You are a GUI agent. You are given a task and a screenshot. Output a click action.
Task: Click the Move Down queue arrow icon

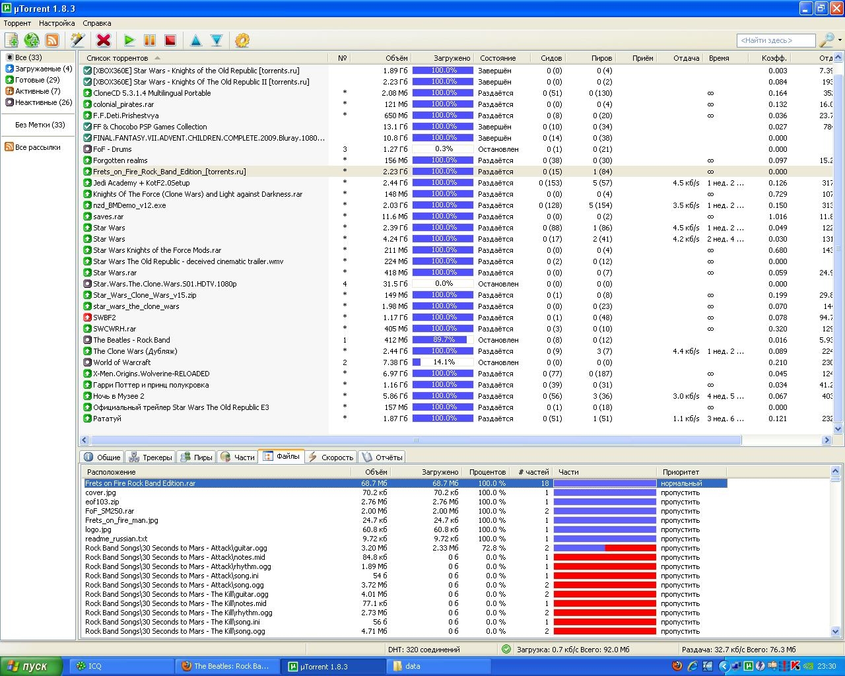(x=217, y=40)
